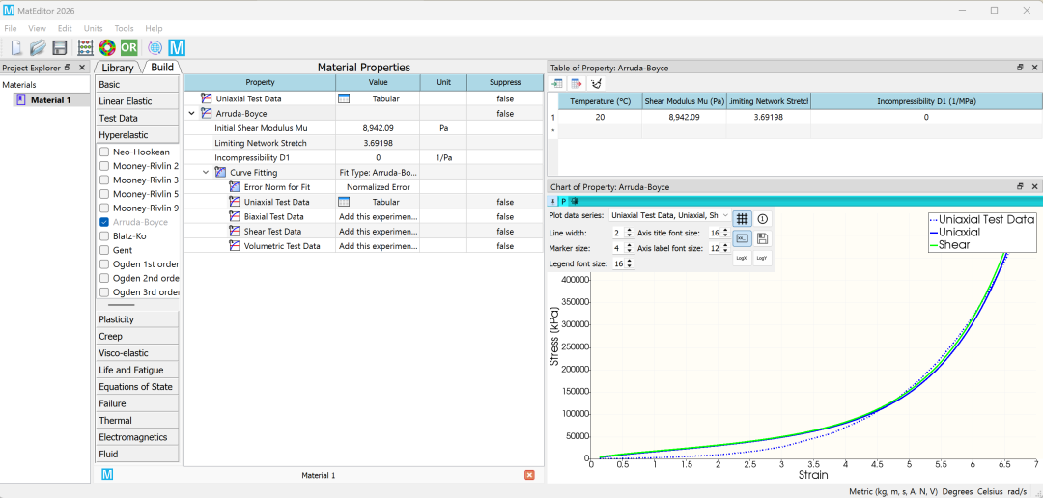This screenshot has height=498, width=1043.
Task: Toggle the LogY axis button
Action: (763, 258)
